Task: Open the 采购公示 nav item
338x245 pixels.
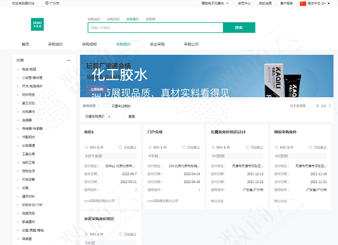Action: 191,44
